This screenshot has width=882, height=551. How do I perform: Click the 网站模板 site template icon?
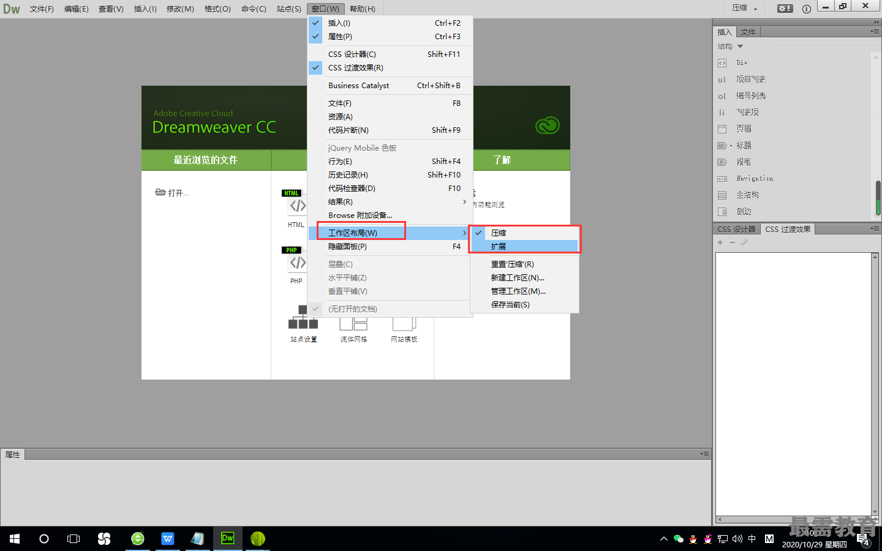click(404, 329)
